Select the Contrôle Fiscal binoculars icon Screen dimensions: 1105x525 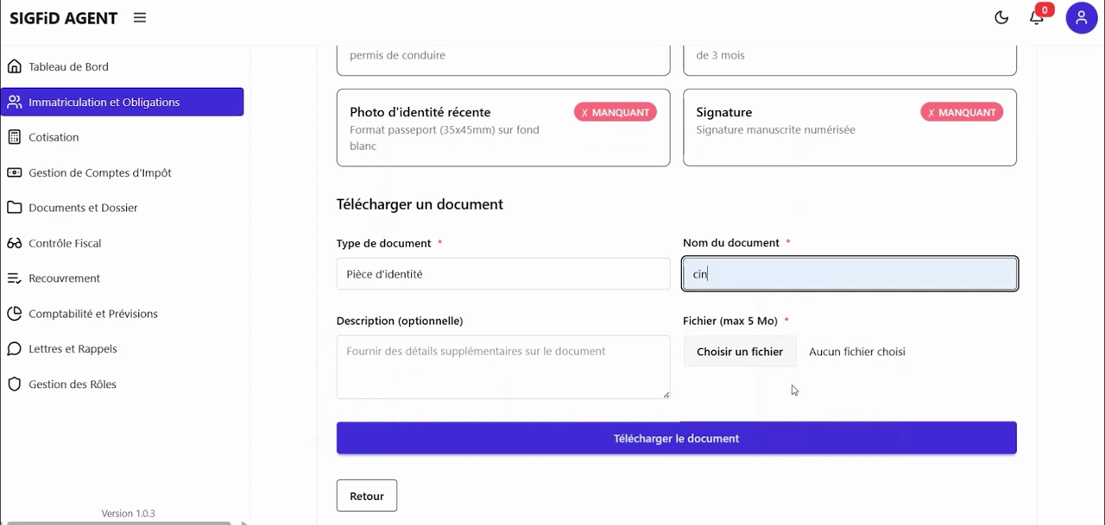click(15, 243)
